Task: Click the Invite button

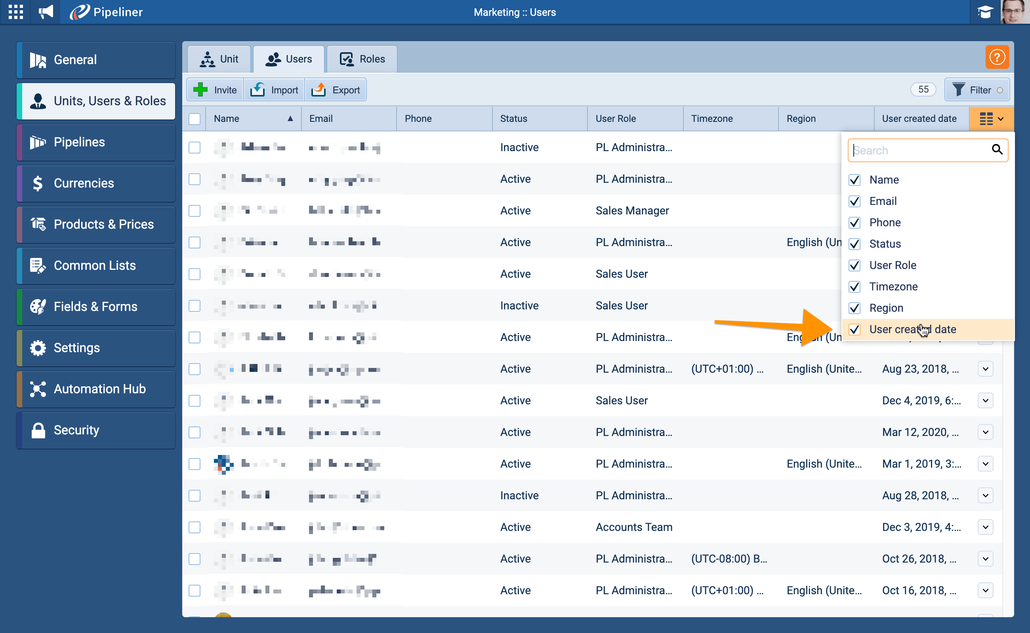Action: pyautogui.click(x=216, y=90)
